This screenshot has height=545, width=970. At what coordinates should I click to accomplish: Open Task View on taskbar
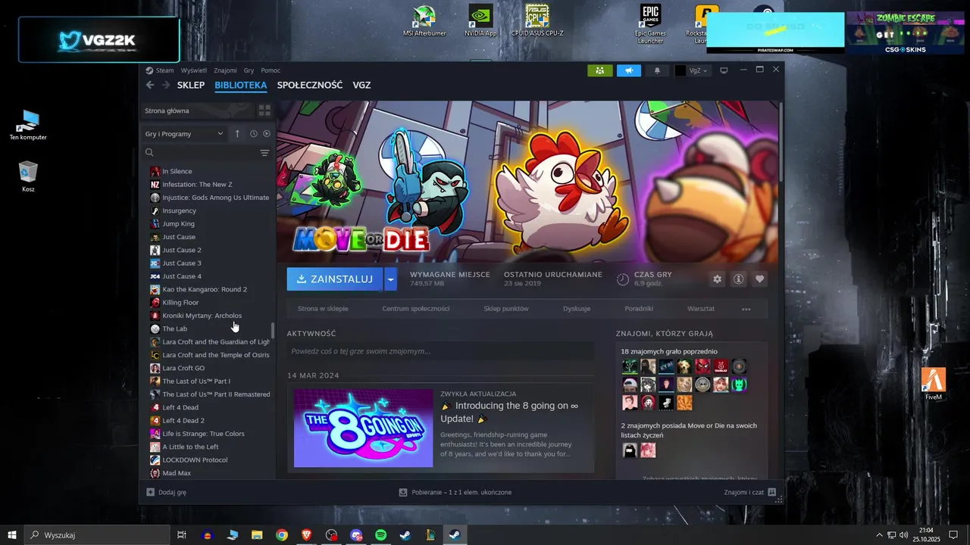(182, 535)
